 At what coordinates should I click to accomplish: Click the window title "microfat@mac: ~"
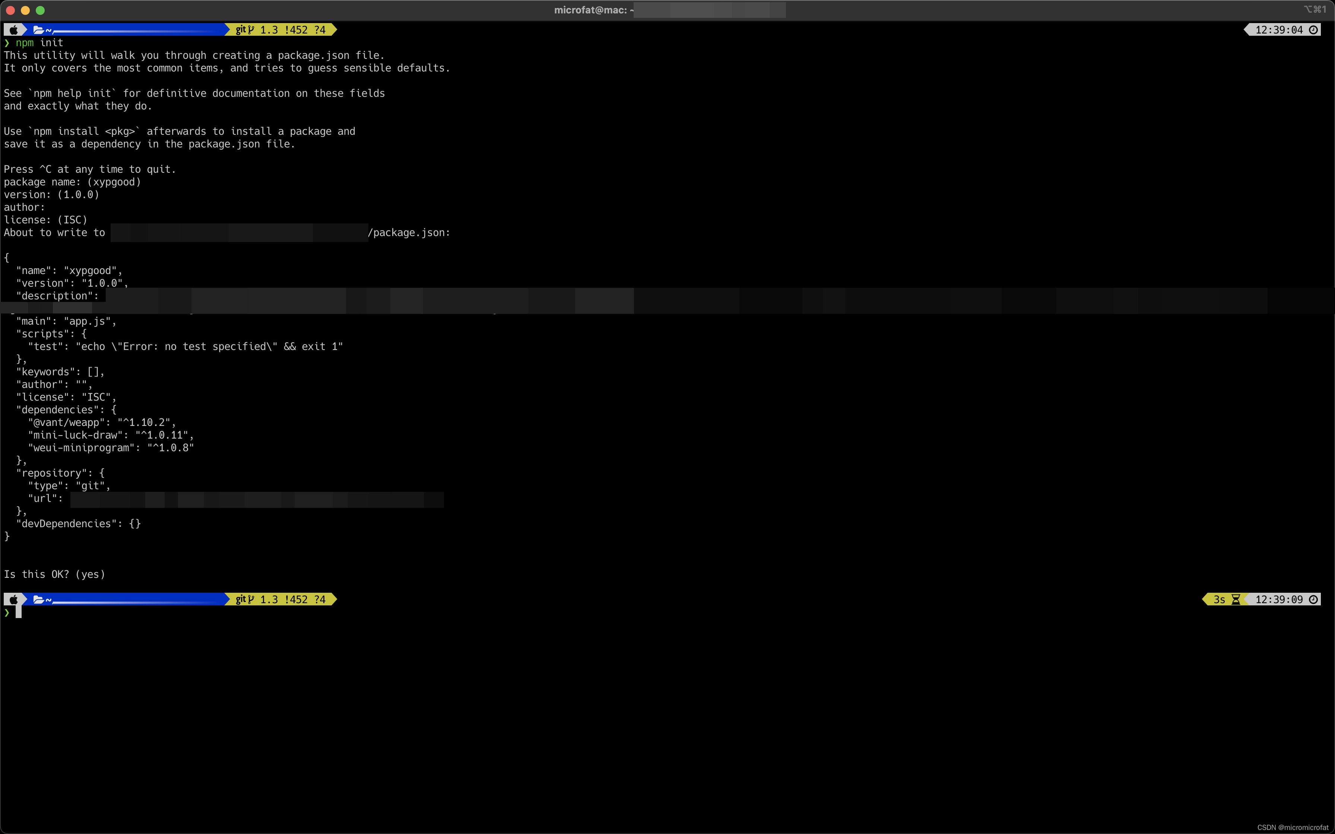click(594, 10)
